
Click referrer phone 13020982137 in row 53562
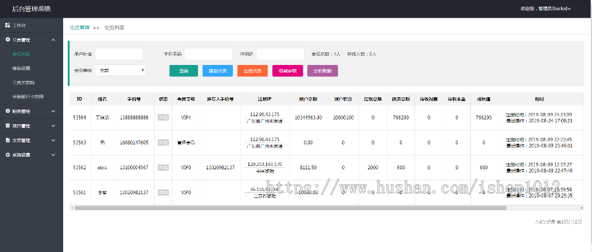(x=220, y=167)
